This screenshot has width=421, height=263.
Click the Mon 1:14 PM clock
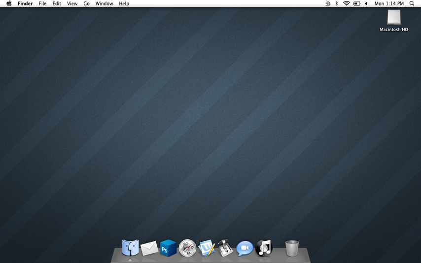(x=389, y=3)
